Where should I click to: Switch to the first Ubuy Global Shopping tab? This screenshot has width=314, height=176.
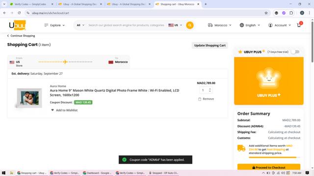tap(79, 4)
